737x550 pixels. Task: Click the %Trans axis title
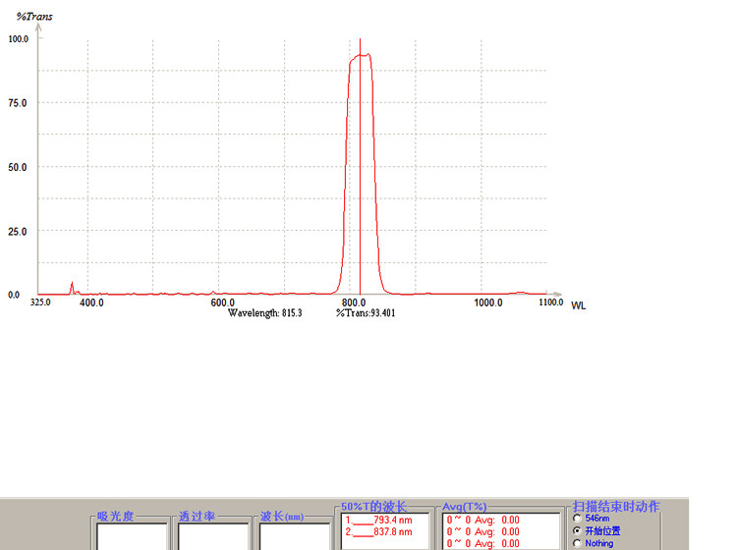34,17
